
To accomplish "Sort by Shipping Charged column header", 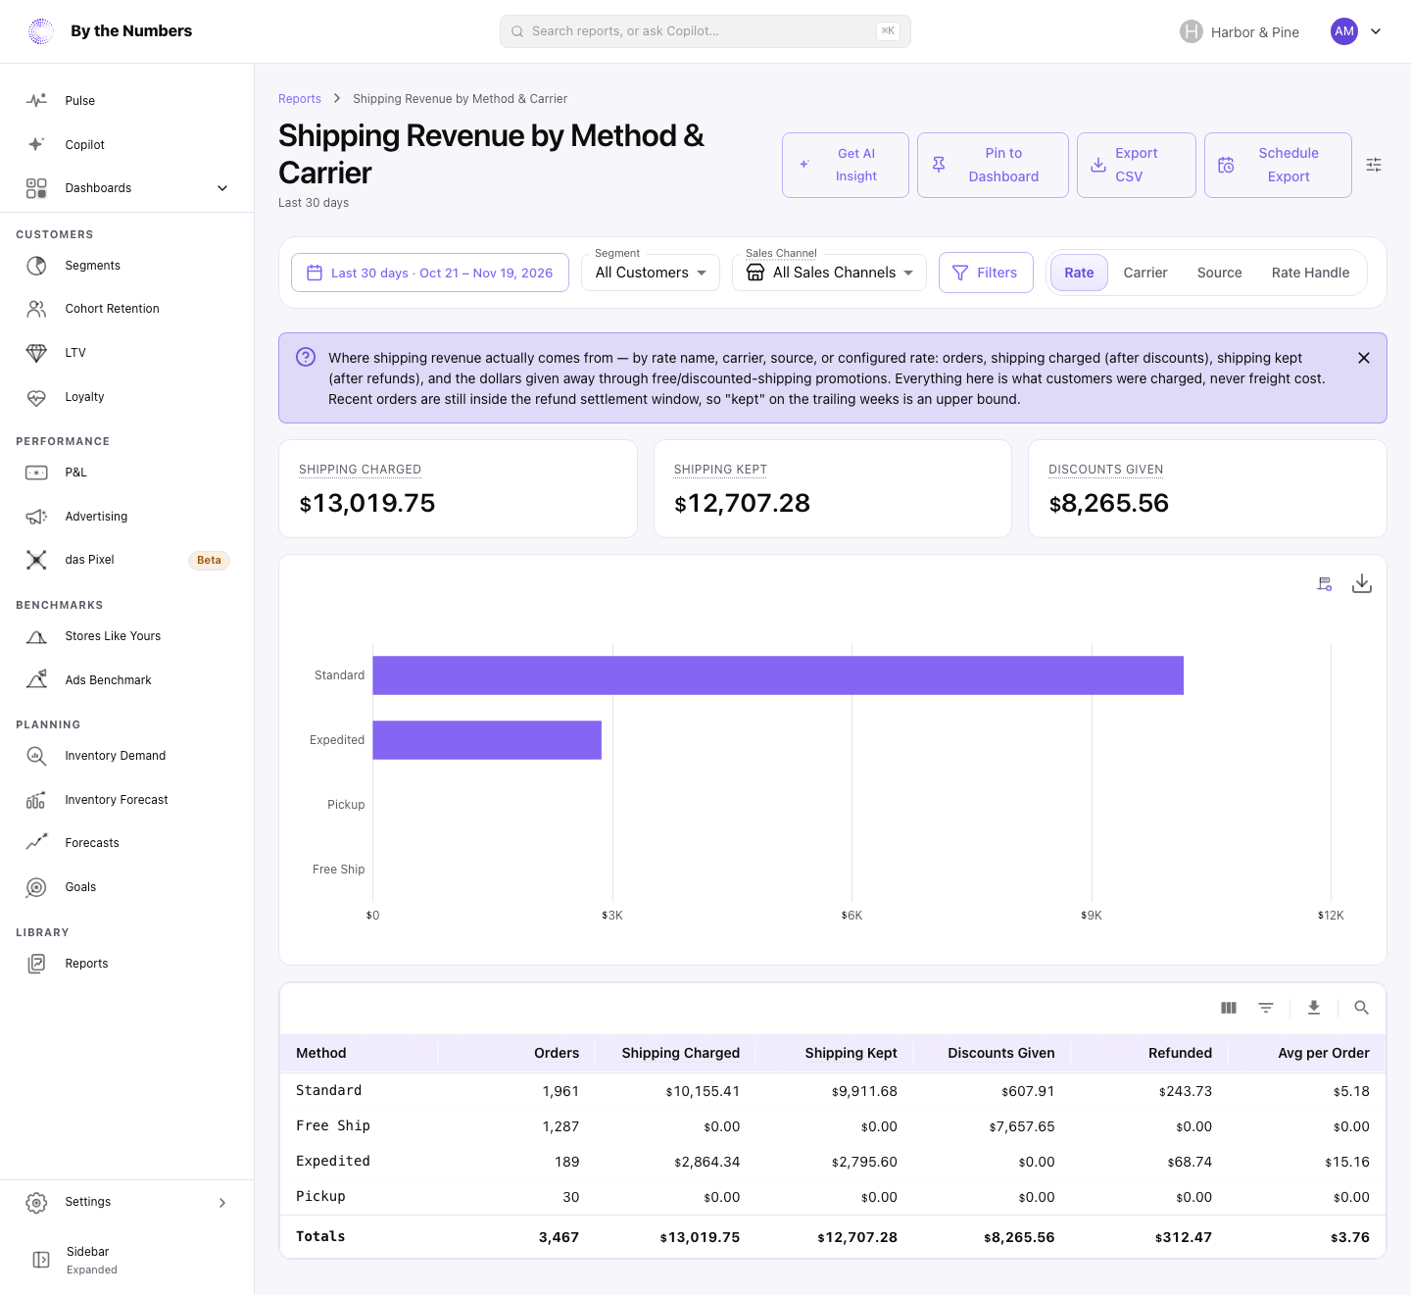I will 681,1053.
